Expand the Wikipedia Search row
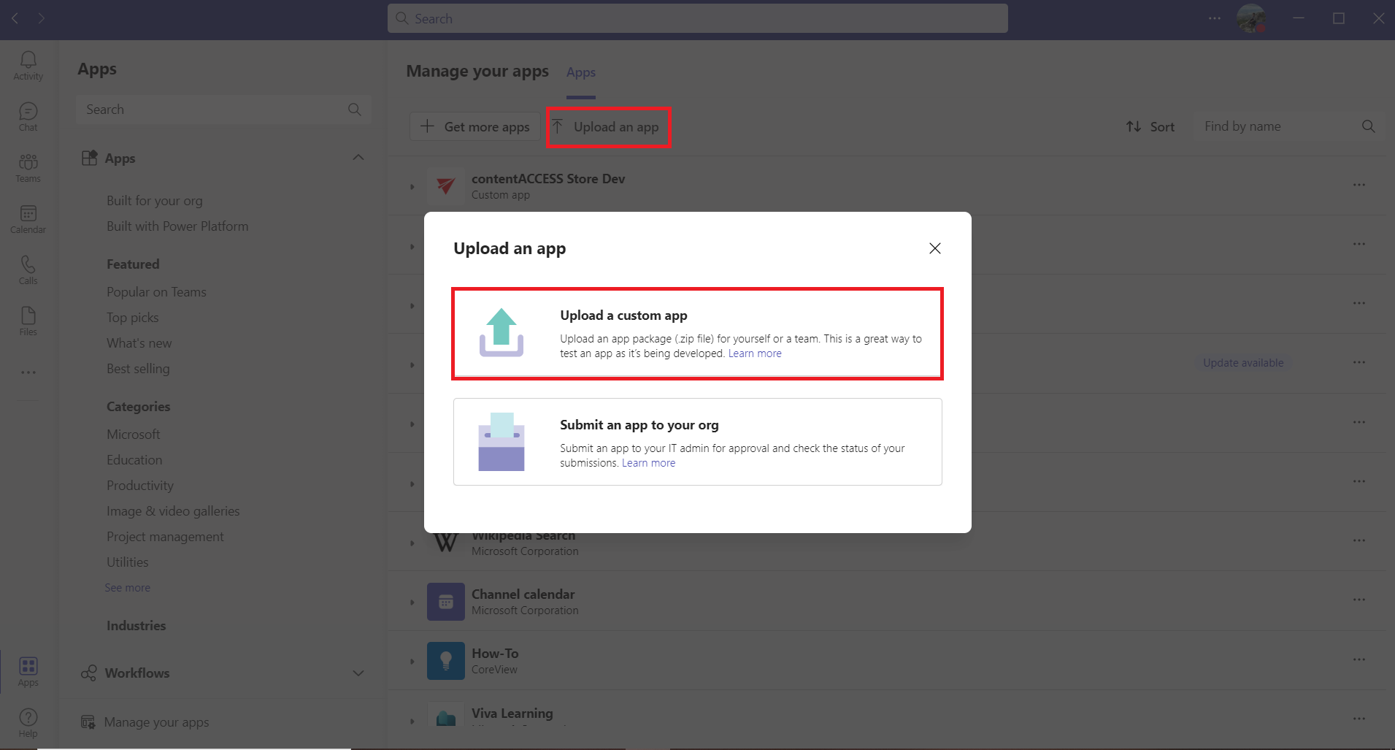The image size is (1395, 750). coord(412,543)
